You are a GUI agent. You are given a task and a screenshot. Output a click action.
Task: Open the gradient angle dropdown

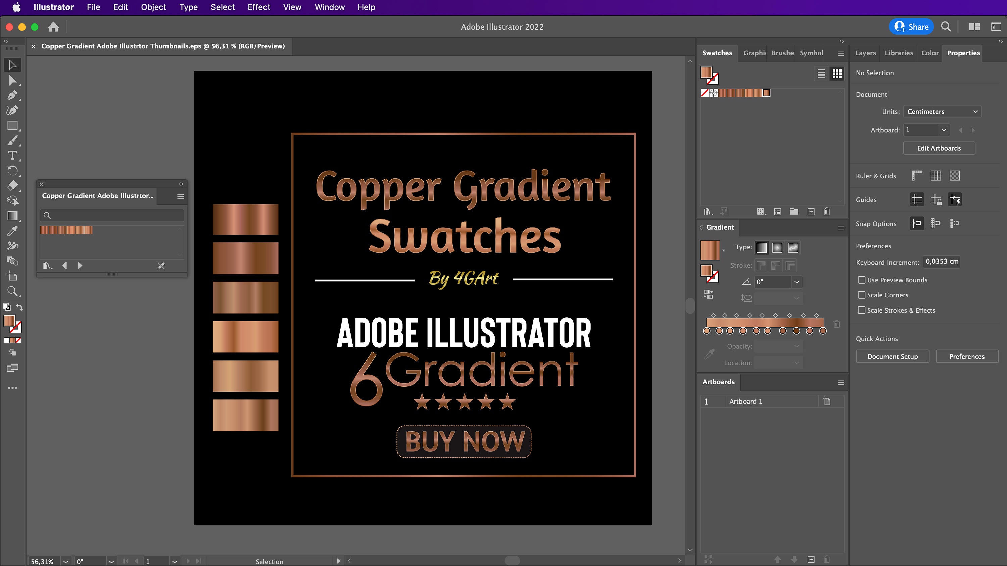point(796,282)
